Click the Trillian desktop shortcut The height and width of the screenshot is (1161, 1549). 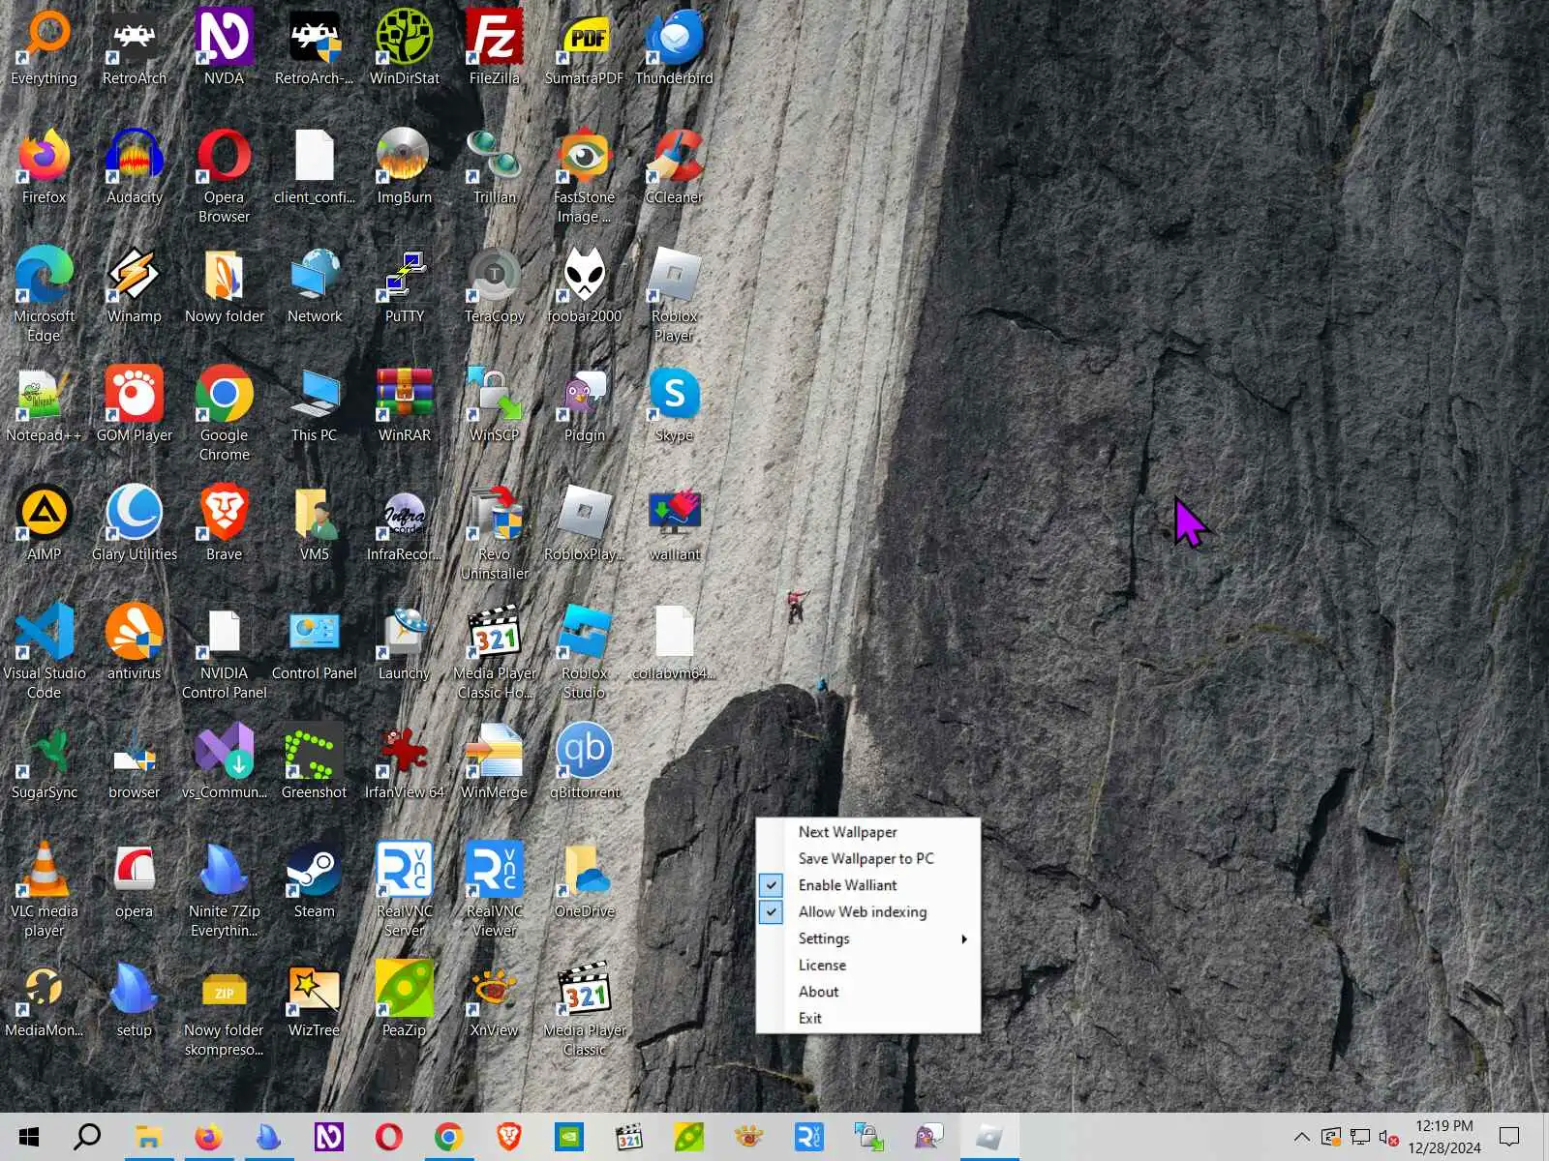(495, 165)
